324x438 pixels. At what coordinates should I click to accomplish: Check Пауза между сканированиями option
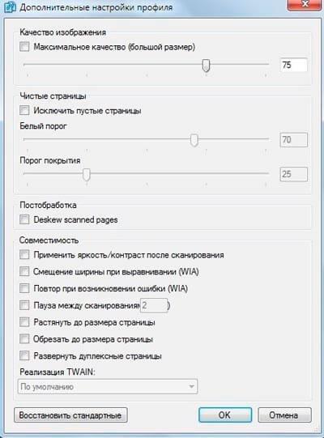pos(24,305)
